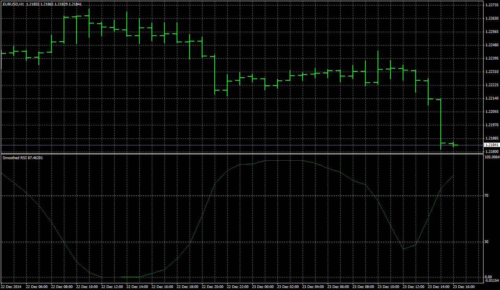Select the 1.22055 price scale label

[491, 112]
